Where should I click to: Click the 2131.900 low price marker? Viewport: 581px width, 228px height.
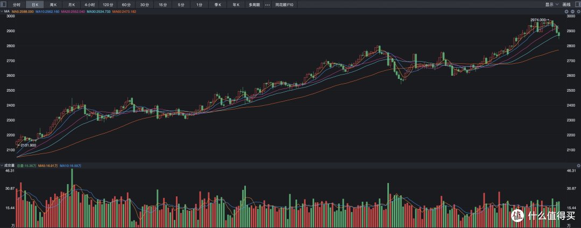[x=28, y=145]
